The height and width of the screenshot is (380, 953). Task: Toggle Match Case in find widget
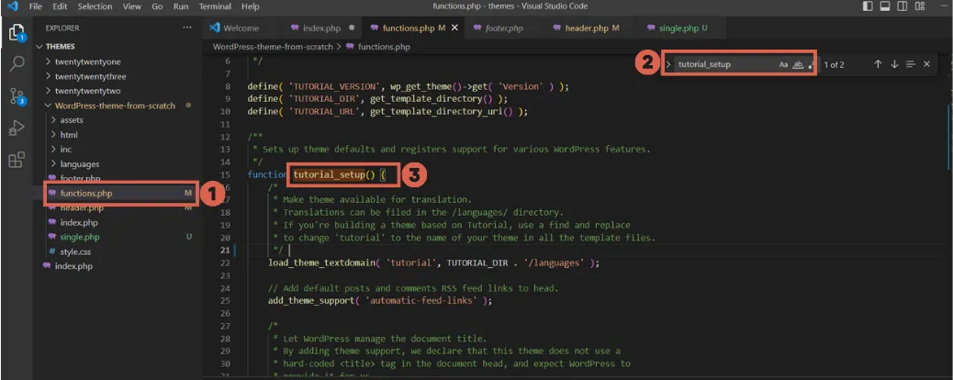click(x=783, y=64)
